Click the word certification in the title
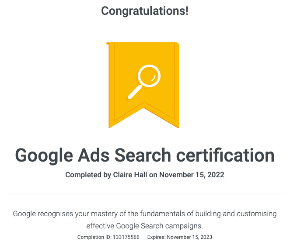The image size is (290, 245). [x=225, y=155]
